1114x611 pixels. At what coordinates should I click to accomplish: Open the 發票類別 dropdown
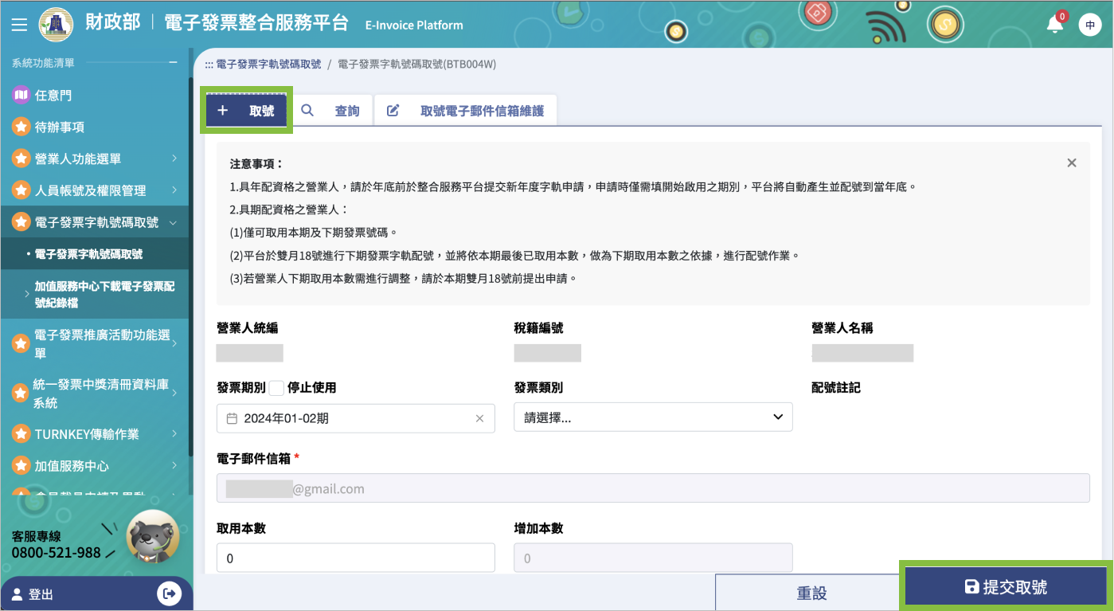click(653, 417)
